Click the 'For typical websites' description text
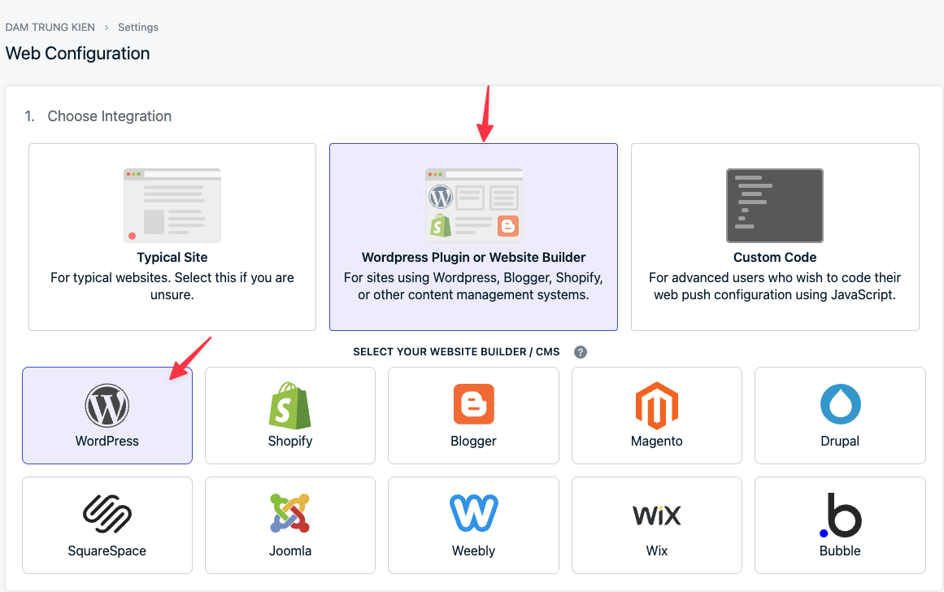The height and width of the screenshot is (592, 944). [172, 286]
